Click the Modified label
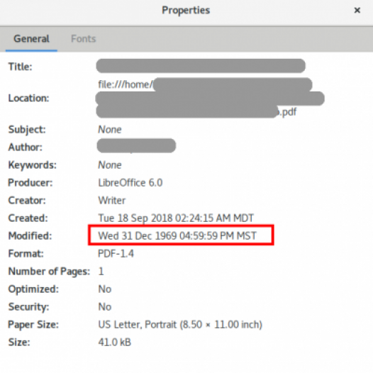 click(30, 235)
